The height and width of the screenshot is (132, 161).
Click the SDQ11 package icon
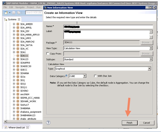pos(18,87)
